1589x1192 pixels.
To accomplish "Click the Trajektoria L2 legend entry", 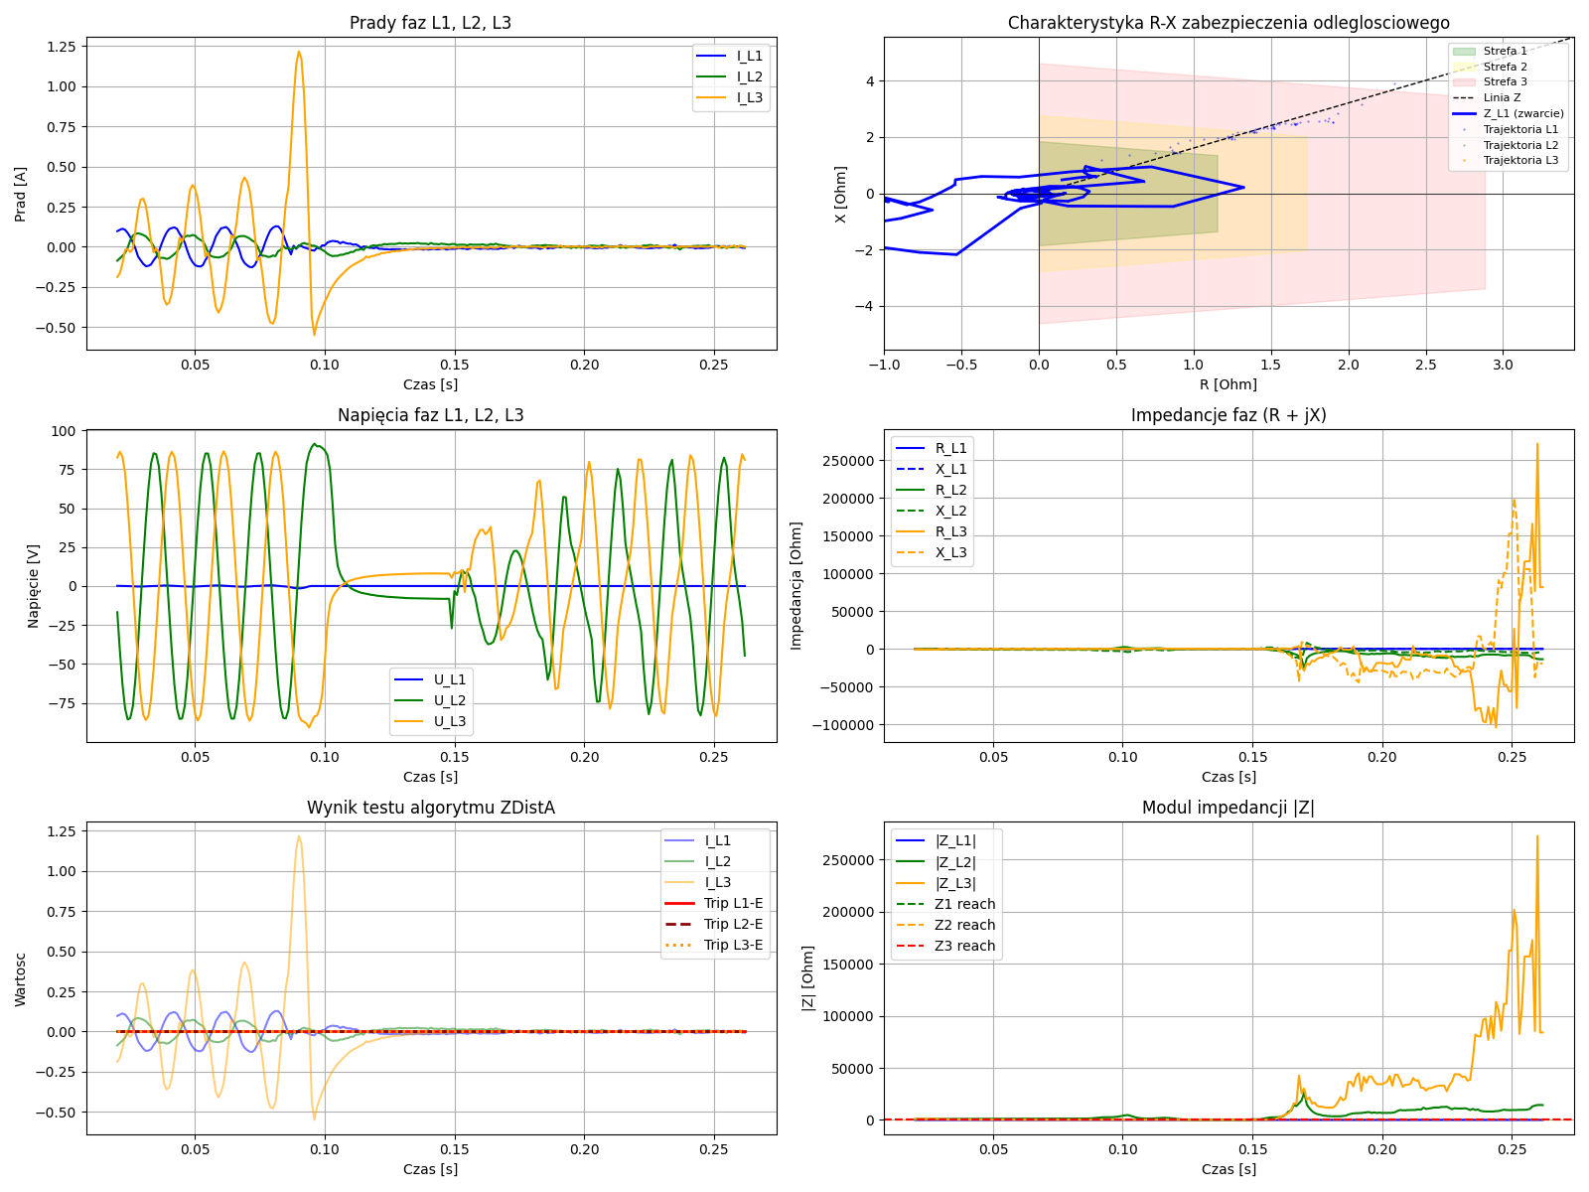I will (x=1520, y=145).
